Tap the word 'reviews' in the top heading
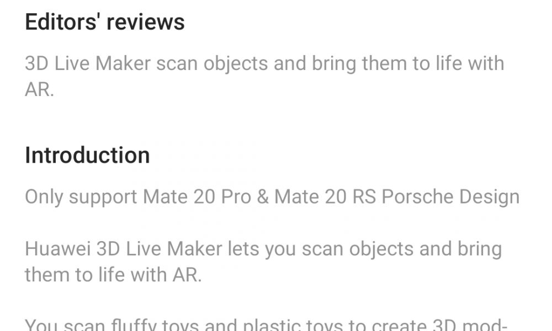Image resolution: width=552 pixels, height=331 pixels. (x=145, y=23)
